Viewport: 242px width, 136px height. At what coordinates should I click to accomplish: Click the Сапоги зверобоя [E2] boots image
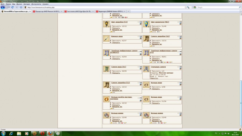click(x=106, y=85)
